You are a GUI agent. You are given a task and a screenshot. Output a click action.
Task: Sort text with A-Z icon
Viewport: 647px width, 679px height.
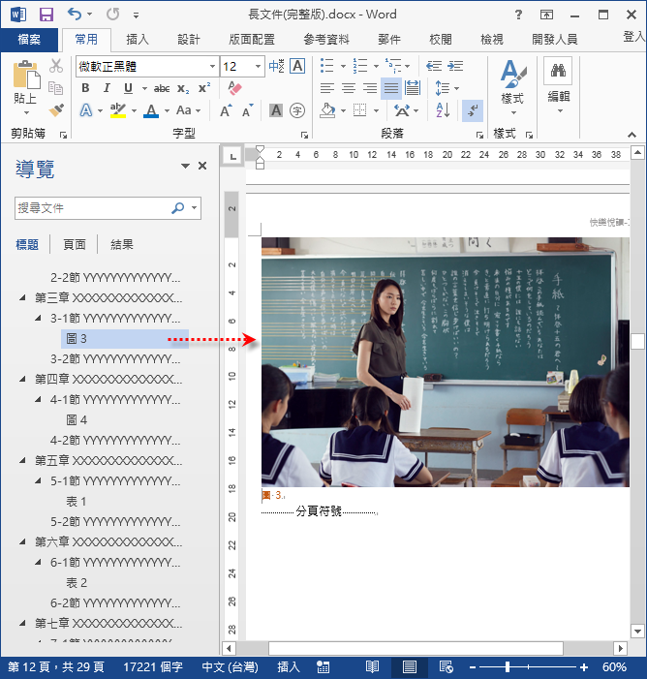(x=443, y=110)
